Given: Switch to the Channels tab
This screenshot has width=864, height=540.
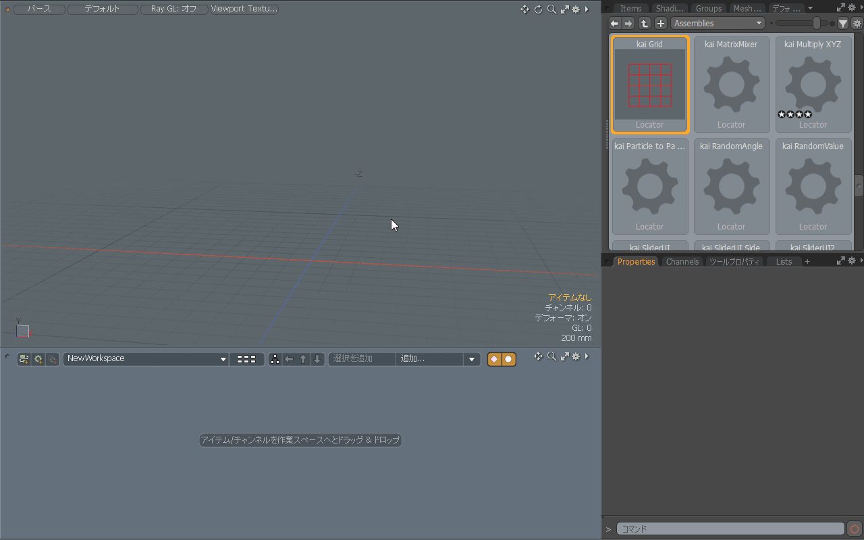Looking at the screenshot, I should click(x=682, y=261).
